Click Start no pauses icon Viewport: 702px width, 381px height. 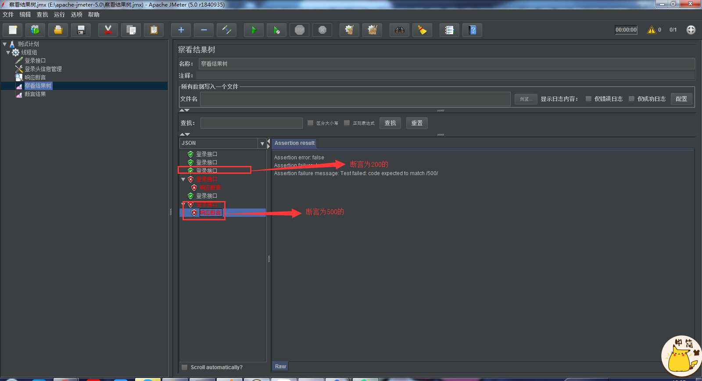[277, 30]
